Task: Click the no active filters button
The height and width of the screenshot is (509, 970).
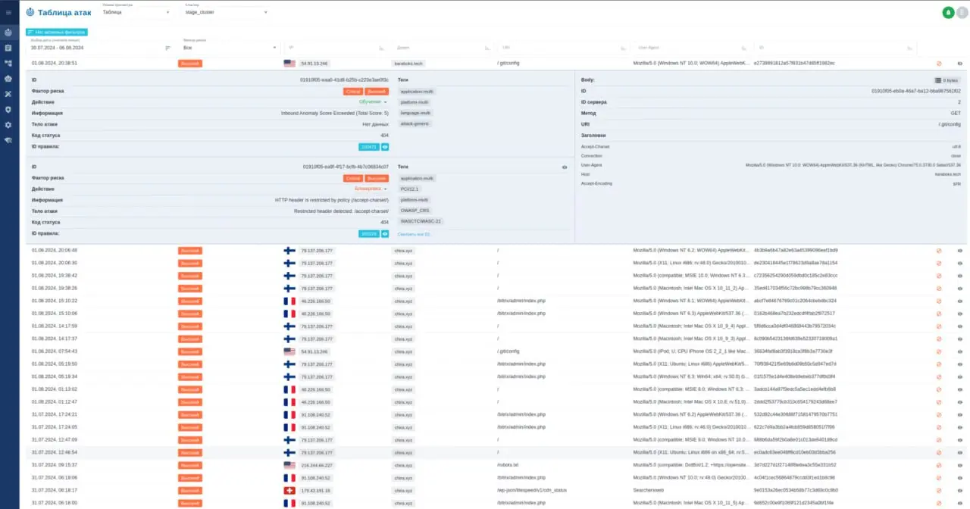Action: click(57, 32)
